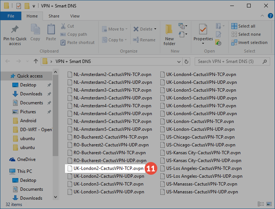The height and width of the screenshot is (209, 275).
Task: Open the Copy to dropdown
Action: [x=114, y=40]
